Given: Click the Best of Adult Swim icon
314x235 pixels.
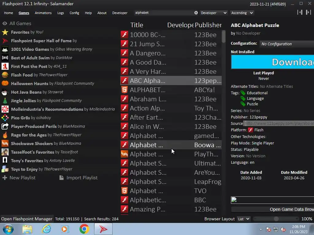Looking at the screenshot, I should [x=5, y=58].
